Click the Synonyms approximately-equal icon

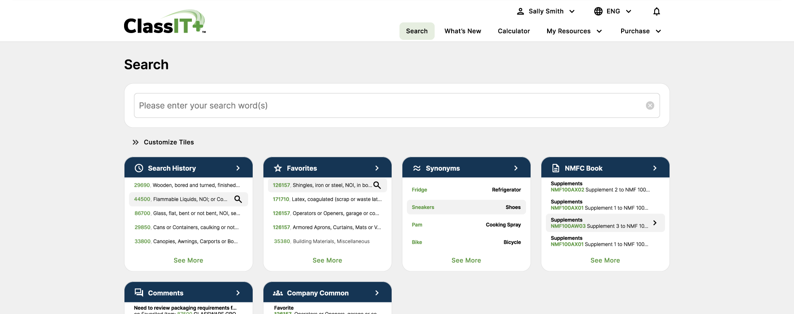tap(417, 168)
